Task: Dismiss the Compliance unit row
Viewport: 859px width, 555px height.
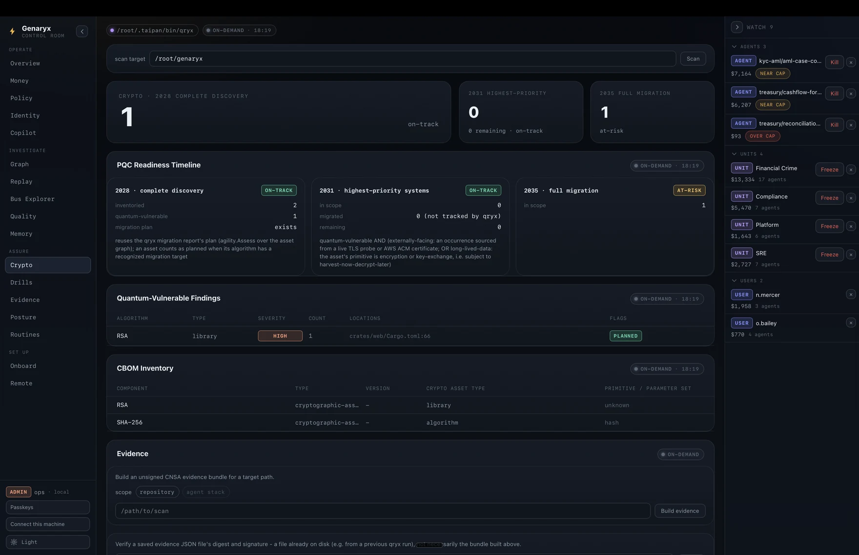Action: coord(851,198)
